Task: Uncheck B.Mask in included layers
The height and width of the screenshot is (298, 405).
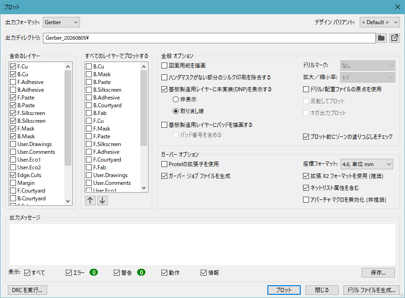Action: (13, 136)
